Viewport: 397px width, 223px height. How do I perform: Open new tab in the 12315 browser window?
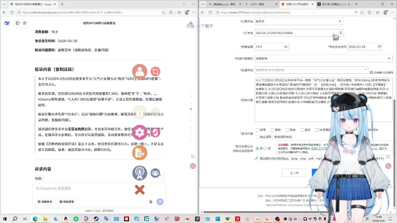[356, 4]
